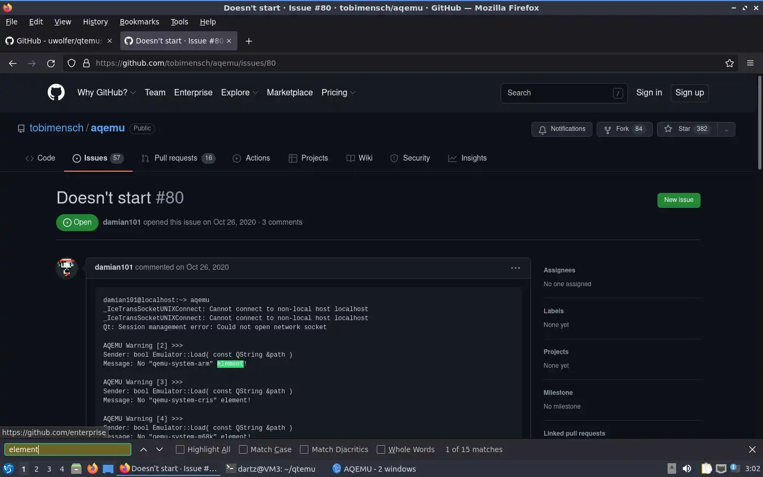Open the tobimensch owner link

[57, 128]
